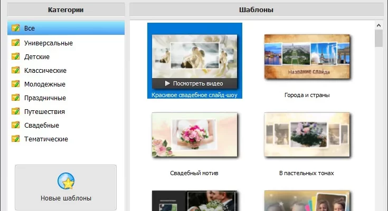Click the В пастельных тонах caption
This screenshot has width=388, height=211.
coord(306,173)
